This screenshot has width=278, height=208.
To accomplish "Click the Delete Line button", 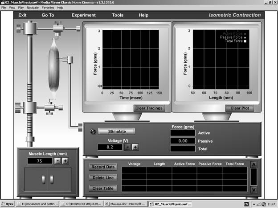I will [x=103, y=178].
